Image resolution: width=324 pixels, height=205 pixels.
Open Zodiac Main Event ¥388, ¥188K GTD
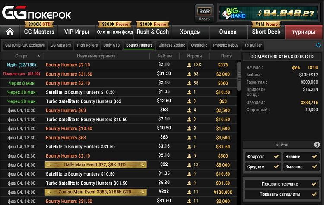point(96,192)
